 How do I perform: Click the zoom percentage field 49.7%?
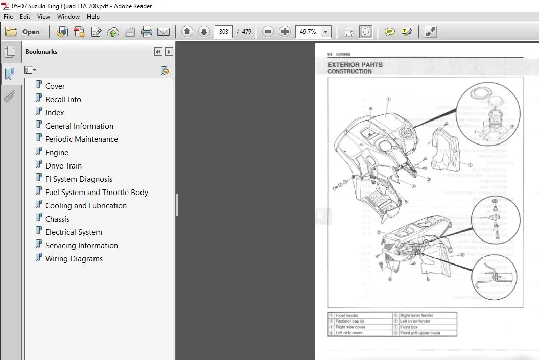pyautogui.click(x=308, y=32)
